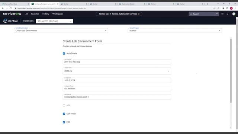This screenshot has height=134, width=238.
Task: Open the Chrome three-dot menu
Action: pos(235,8)
